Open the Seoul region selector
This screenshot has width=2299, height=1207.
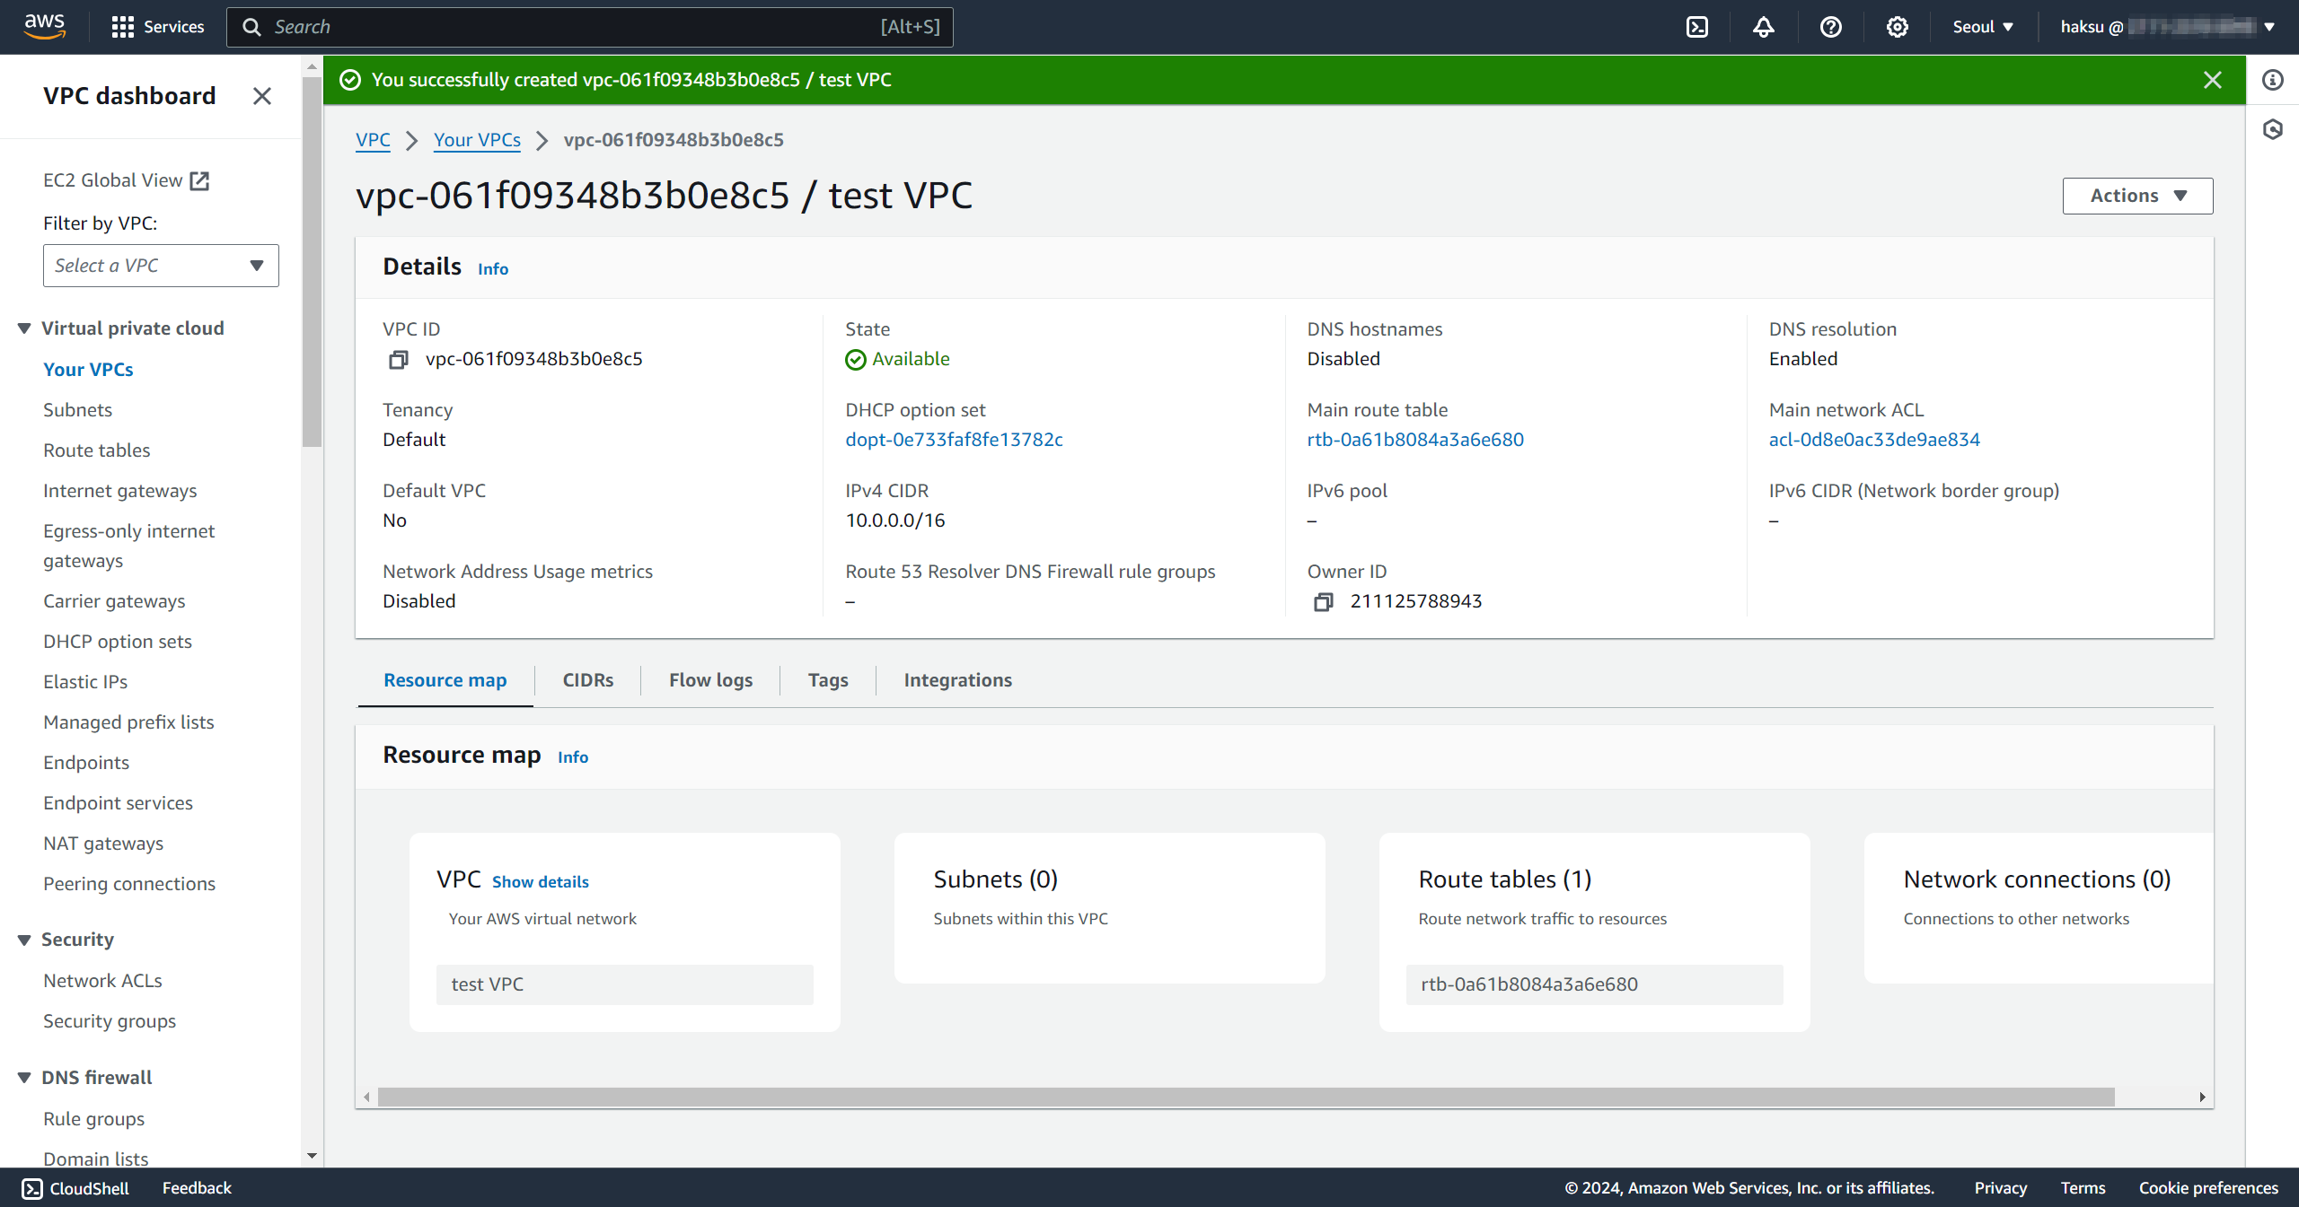coord(1982,27)
